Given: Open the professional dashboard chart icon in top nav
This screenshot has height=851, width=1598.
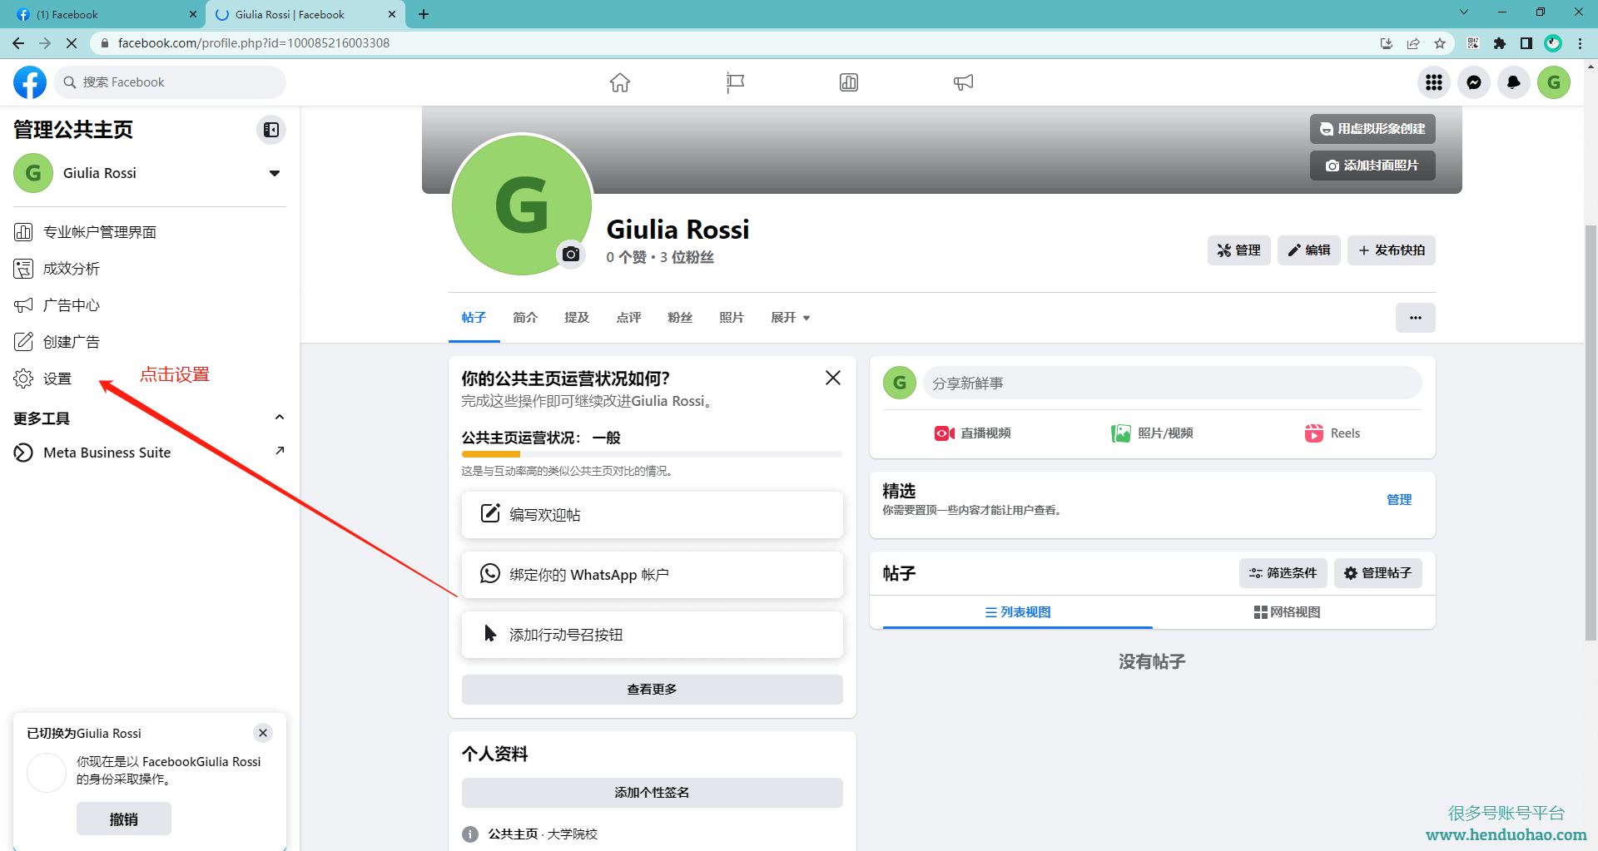Looking at the screenshot, I should pyautogui.click(x=849, y=82).
